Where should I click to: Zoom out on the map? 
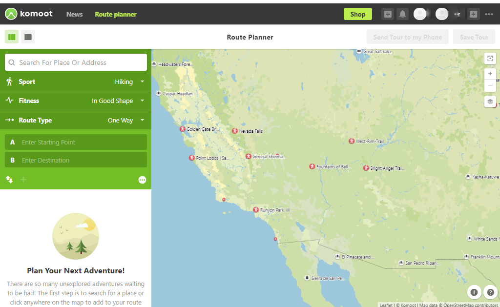click(x=490, y=85)
